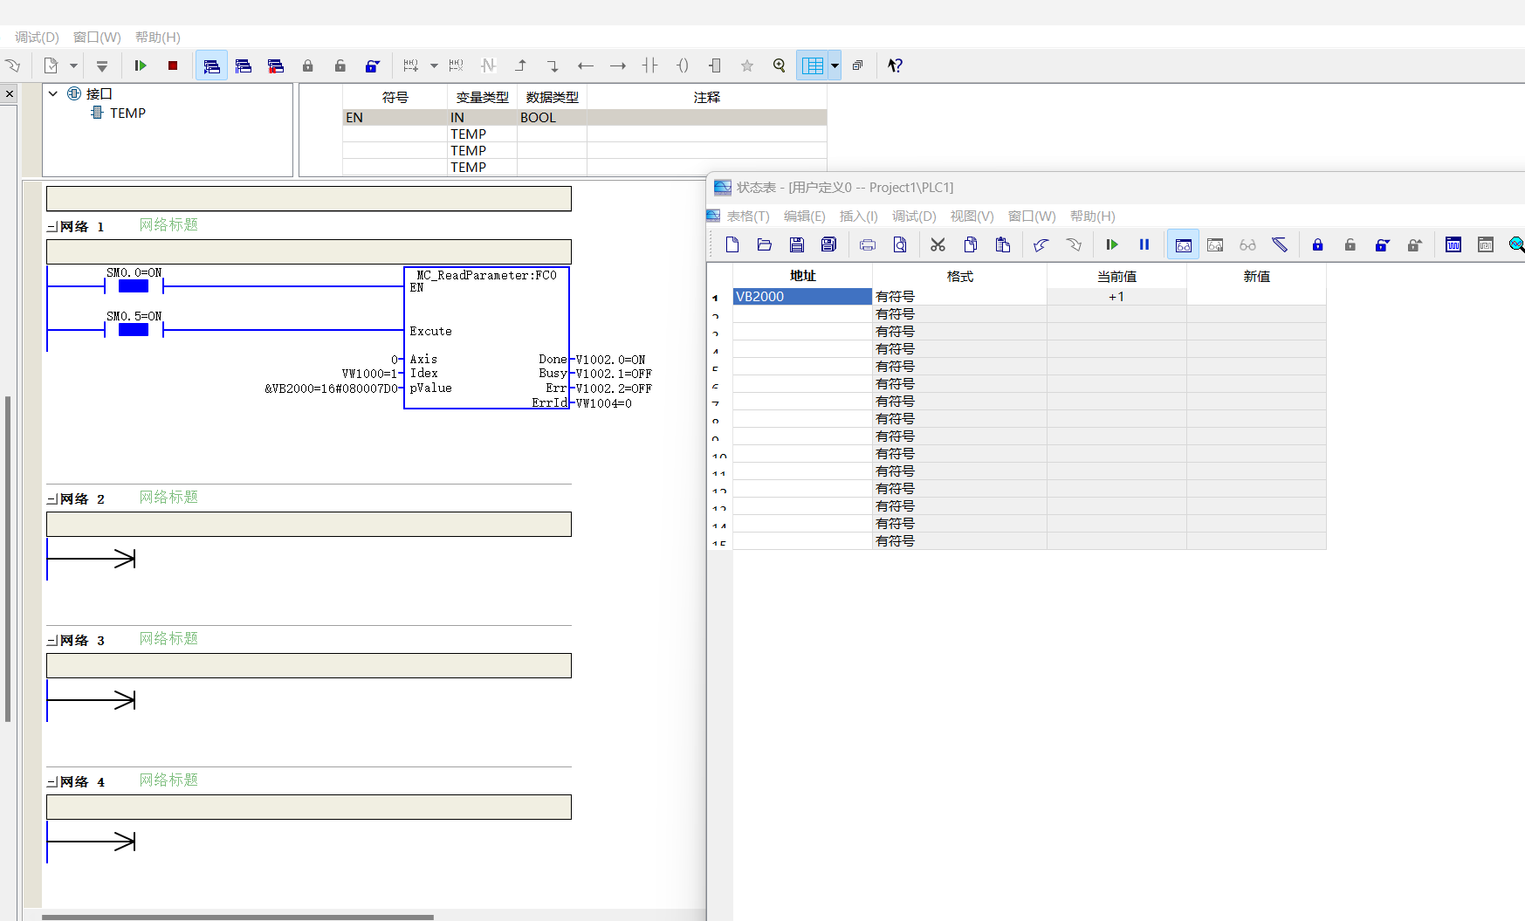Click the blue unlock-all icon in main toolbar

(372, 65)
